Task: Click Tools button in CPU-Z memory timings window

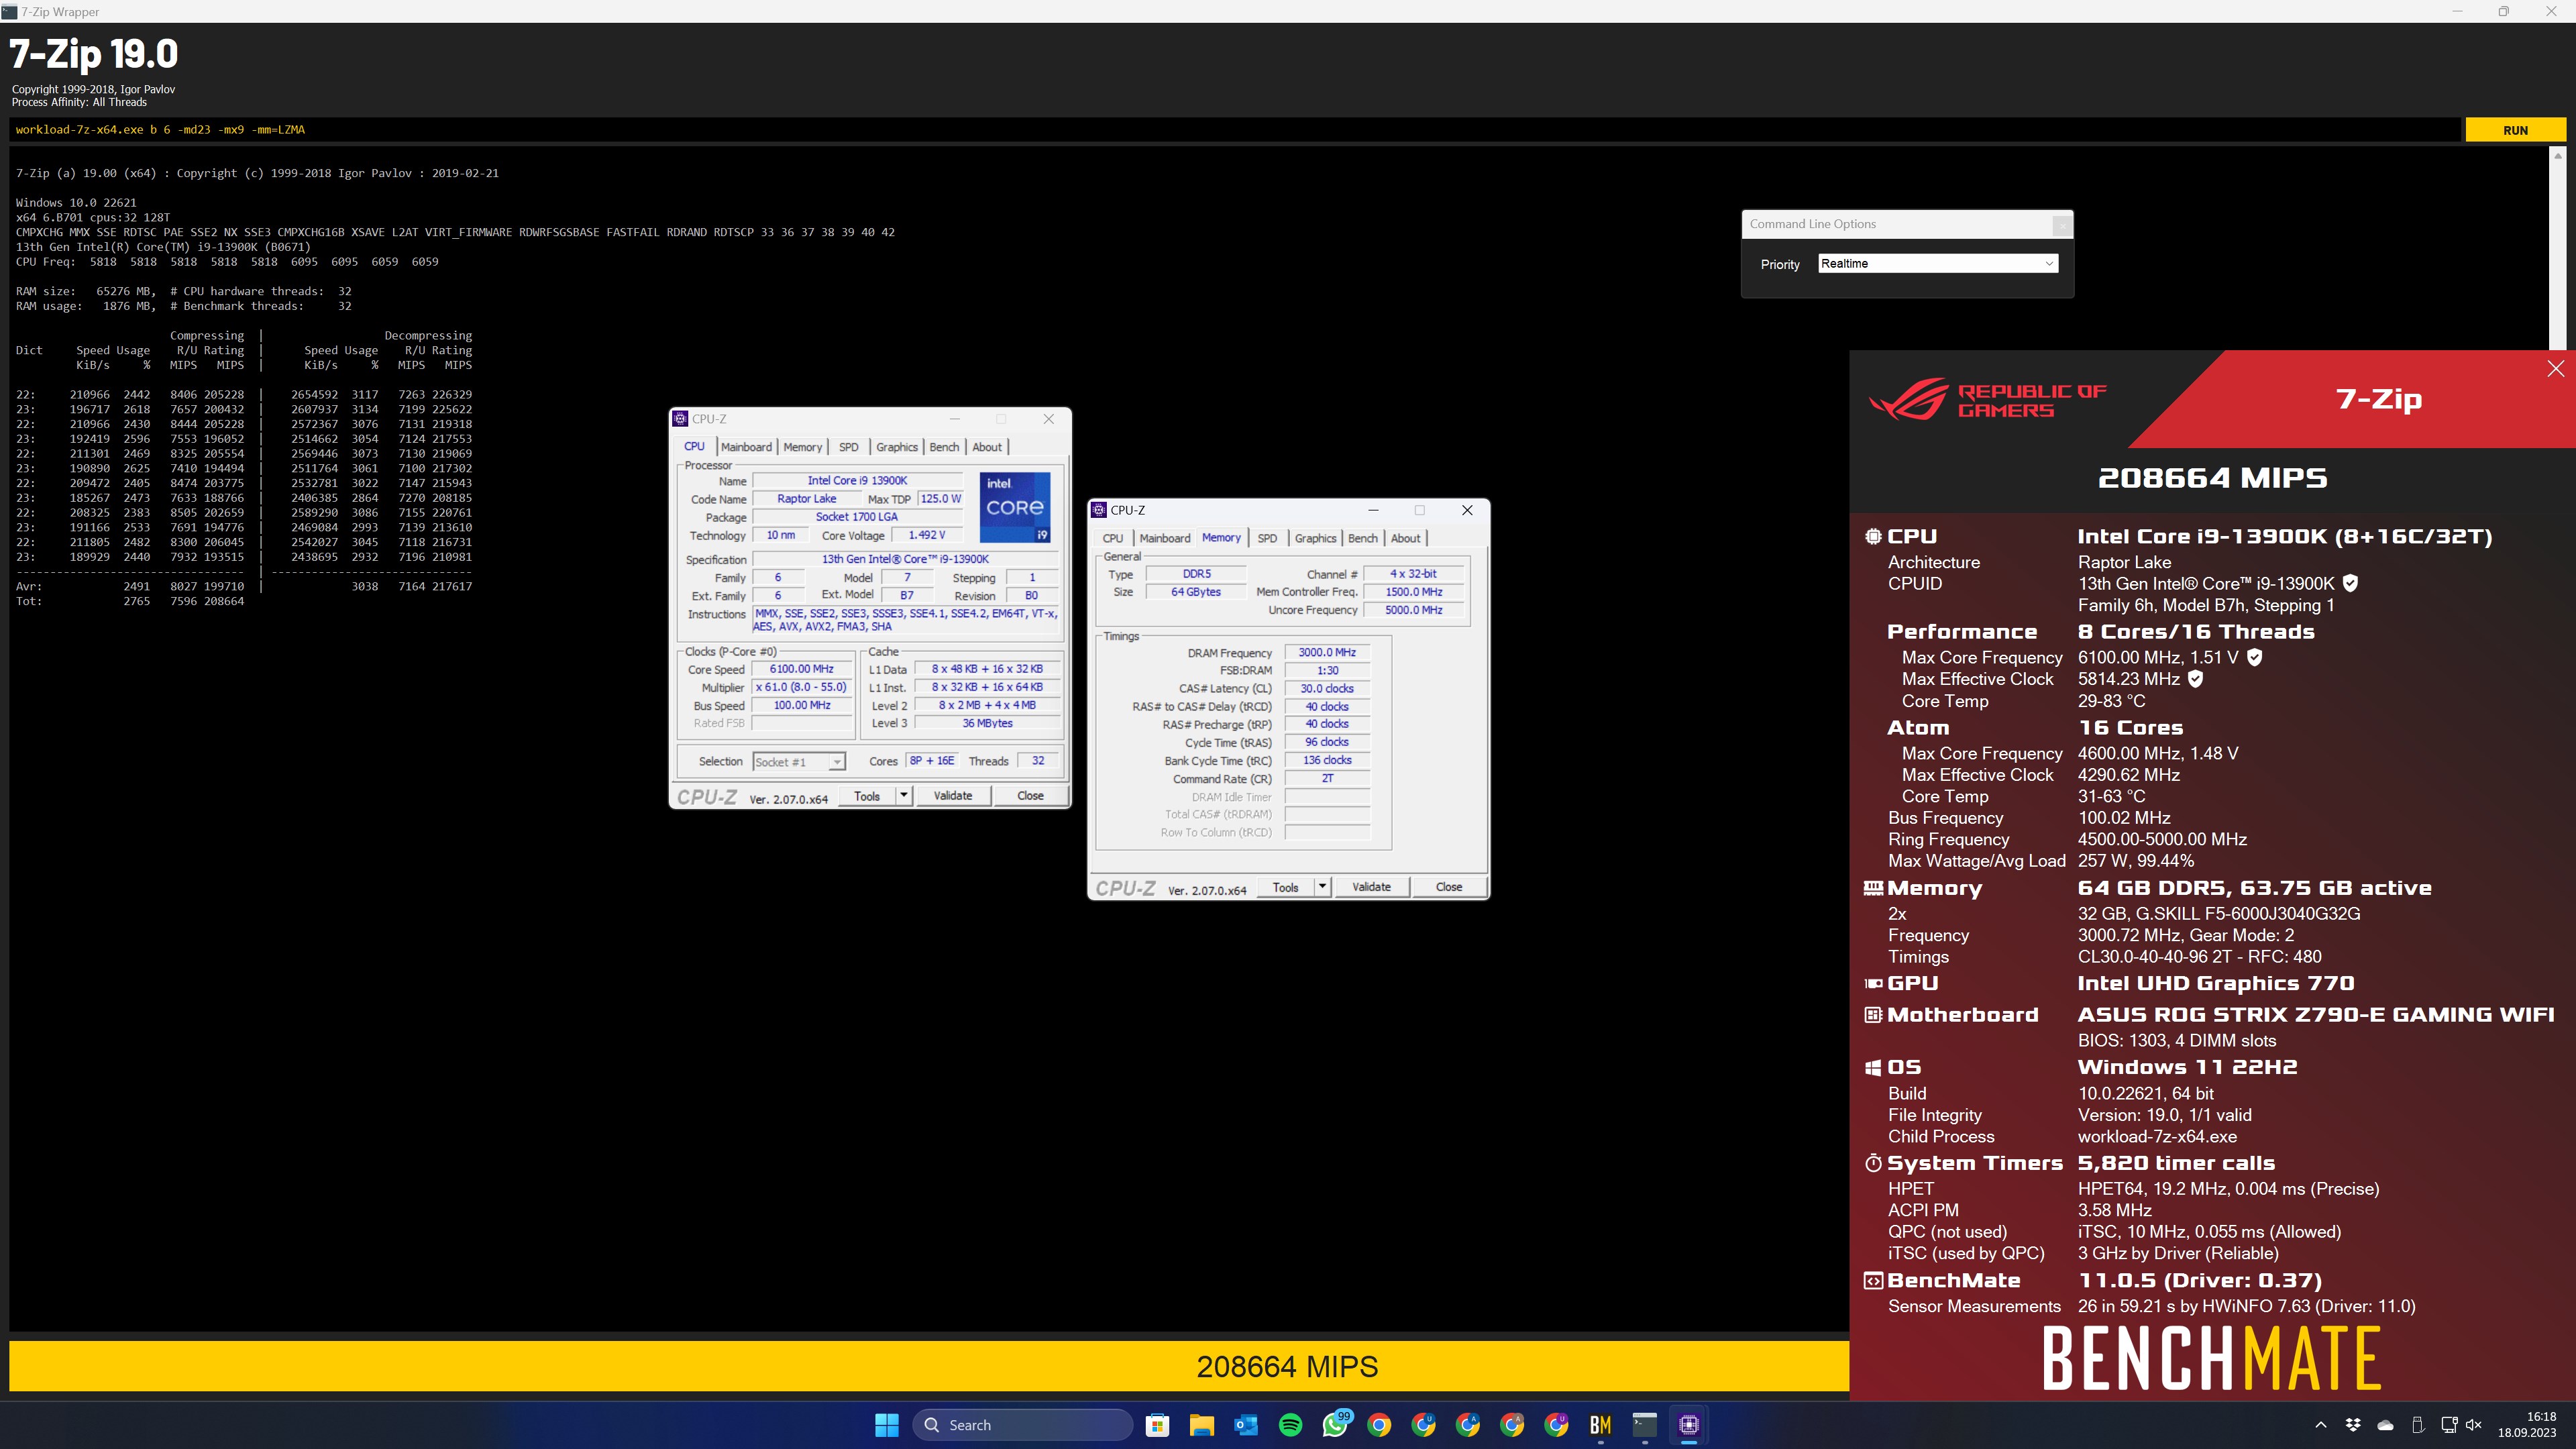Action: coord(1285,887)
